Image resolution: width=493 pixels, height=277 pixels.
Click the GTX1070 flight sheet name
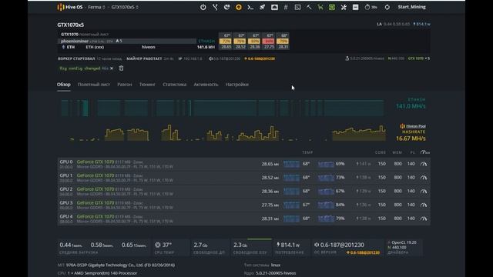click(69, 34)
